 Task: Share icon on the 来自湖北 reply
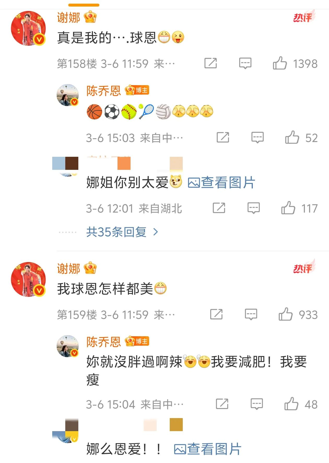(219, 208)
